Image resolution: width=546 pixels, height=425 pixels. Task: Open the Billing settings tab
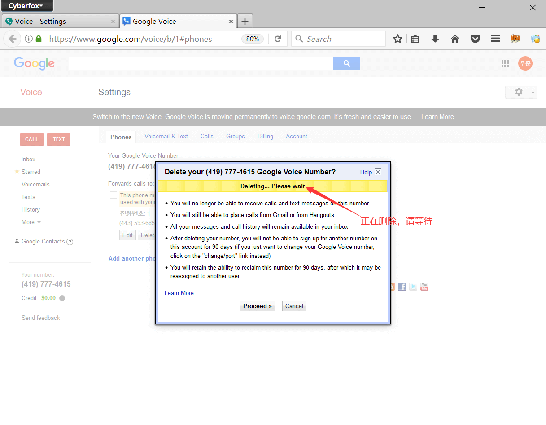[265, 136]
